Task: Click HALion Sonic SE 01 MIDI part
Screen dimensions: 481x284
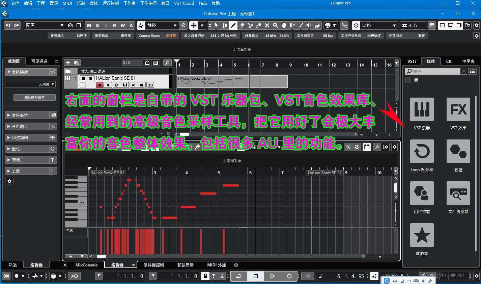Action: coord(232,81)
